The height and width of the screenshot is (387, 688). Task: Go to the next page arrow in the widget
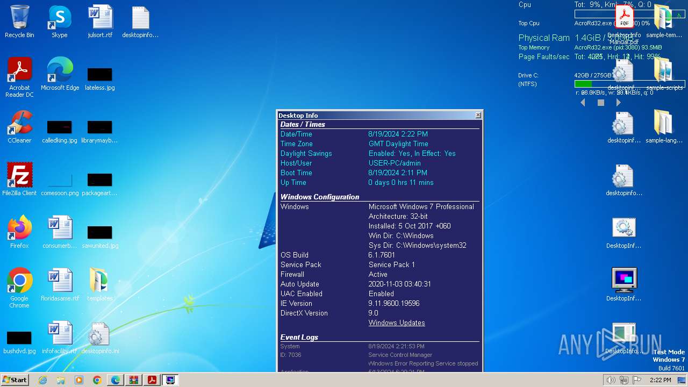pyautogui.click(x=619, y=102)
